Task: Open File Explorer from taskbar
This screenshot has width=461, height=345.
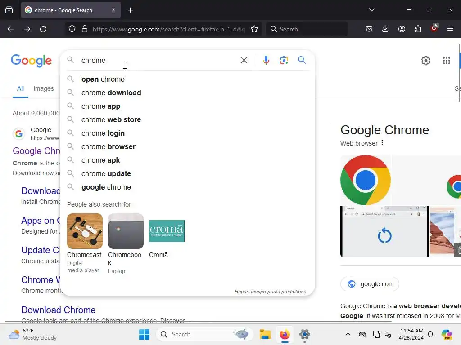Action: [265, 334]
